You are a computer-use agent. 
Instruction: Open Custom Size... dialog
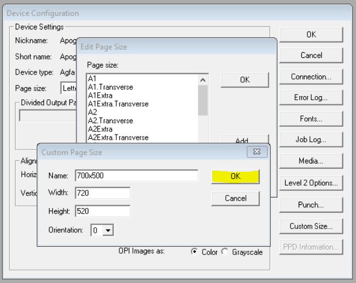coord(311,226)
